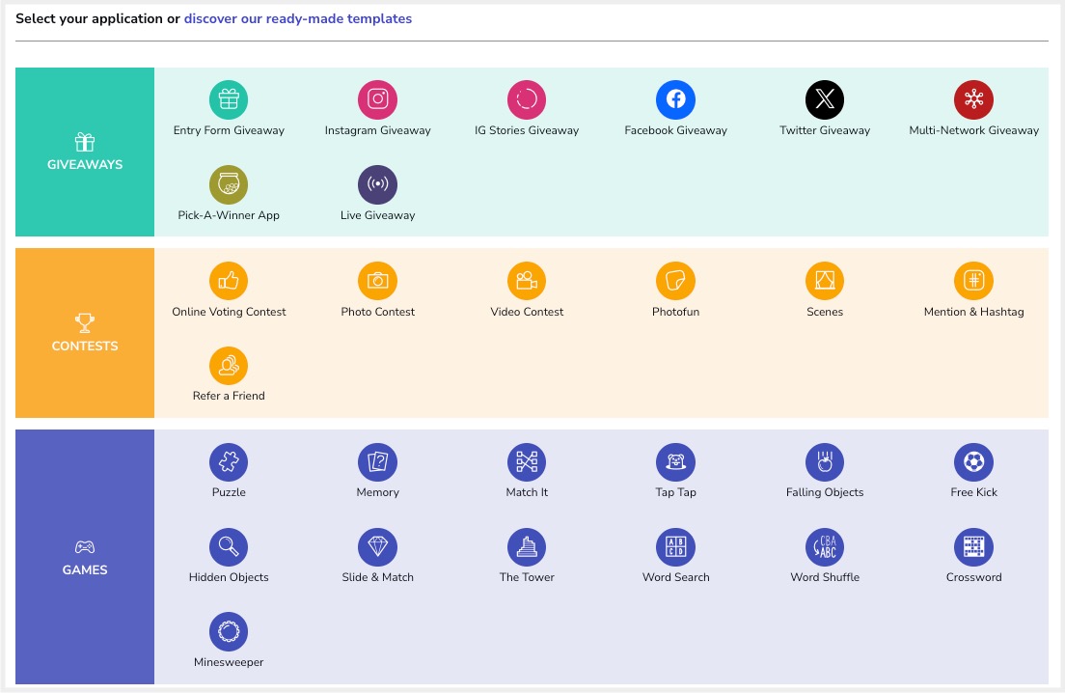The width and height of the screenshot is (1065, 693).
Task: Open the Memory game
Action: 377,463
